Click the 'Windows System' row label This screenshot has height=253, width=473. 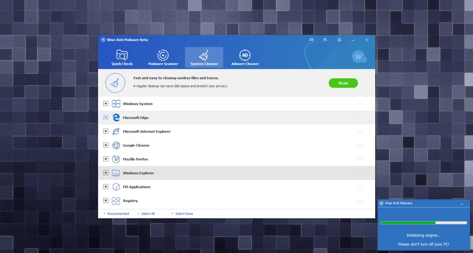(137, 104)
